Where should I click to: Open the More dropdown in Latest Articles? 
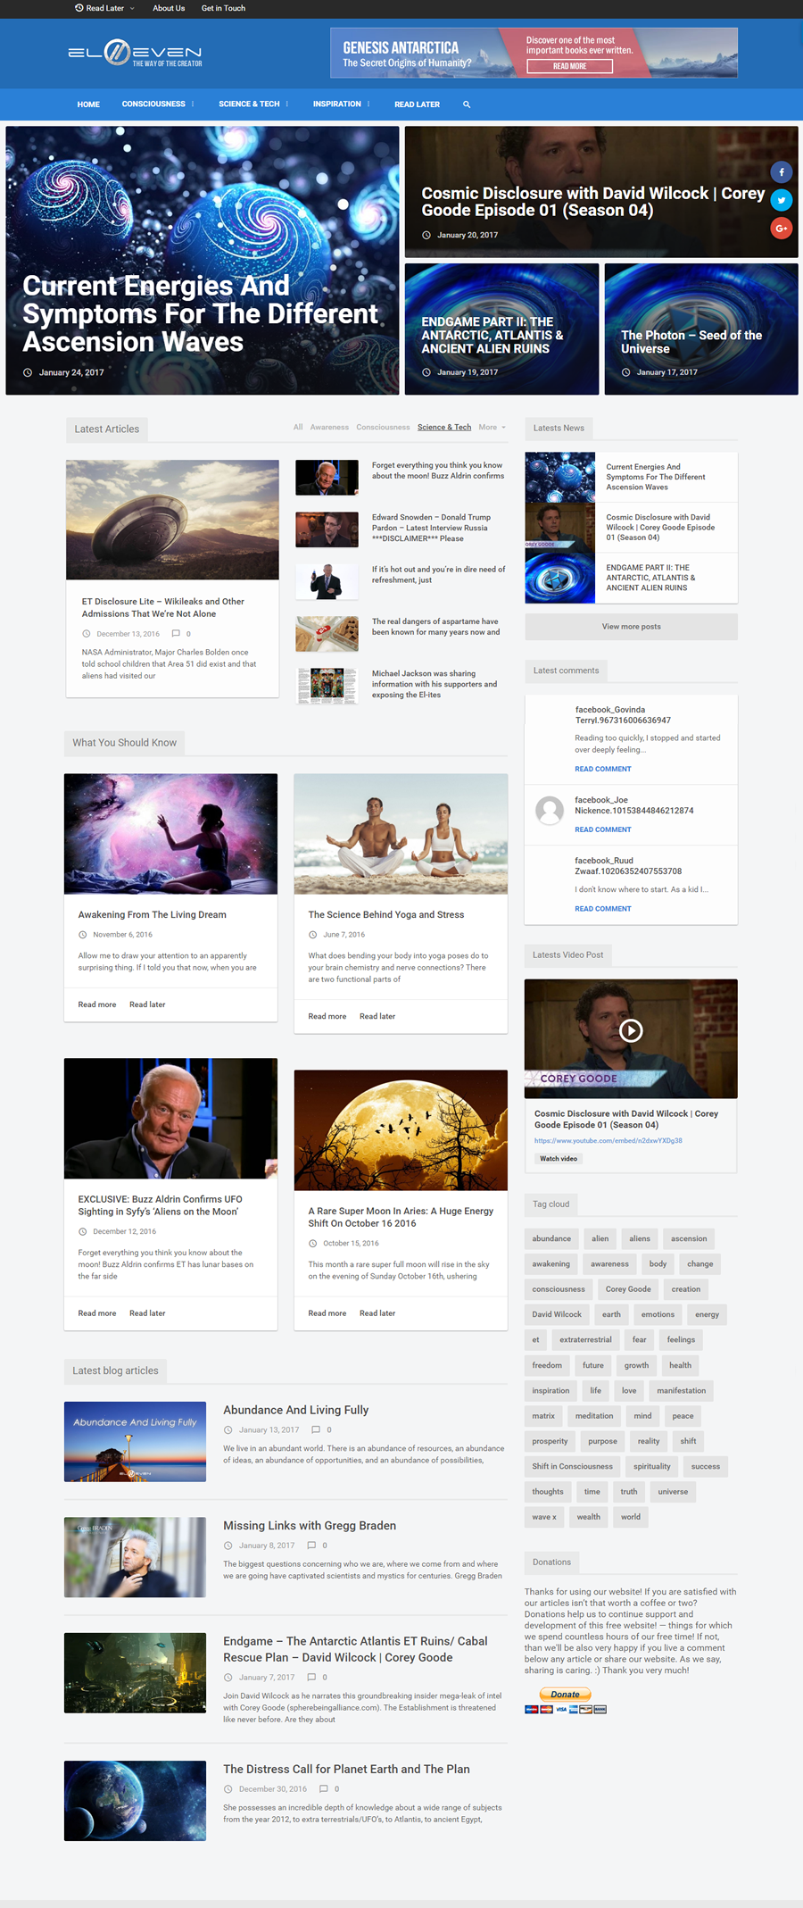[x=492, y=428]
